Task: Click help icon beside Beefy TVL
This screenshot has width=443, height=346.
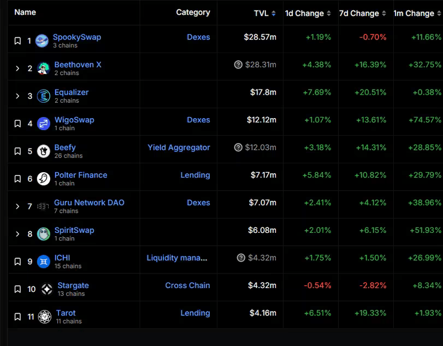Action: click(x=238, y=147)
